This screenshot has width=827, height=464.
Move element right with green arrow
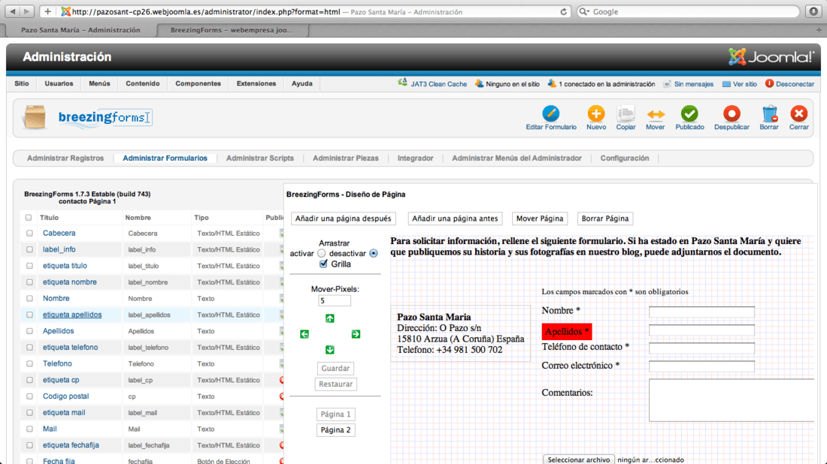[356, 334]
